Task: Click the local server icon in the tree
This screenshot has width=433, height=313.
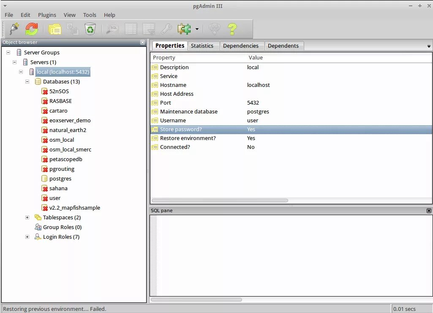Action: [32, 72]
